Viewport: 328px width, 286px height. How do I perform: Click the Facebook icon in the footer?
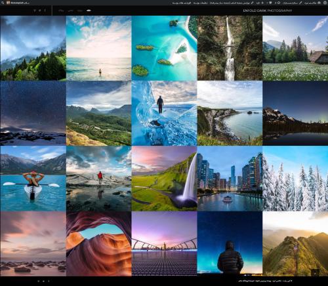pyautogui.click(x=49, y=281)
